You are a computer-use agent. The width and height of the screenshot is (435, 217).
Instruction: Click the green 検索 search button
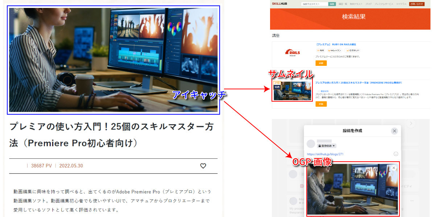pyautogui.click(x=332, y=4)
